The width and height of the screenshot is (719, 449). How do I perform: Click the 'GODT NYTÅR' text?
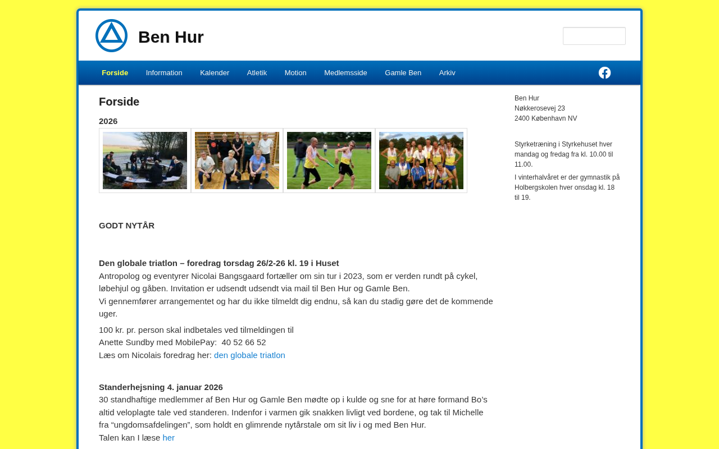point(126,226)
